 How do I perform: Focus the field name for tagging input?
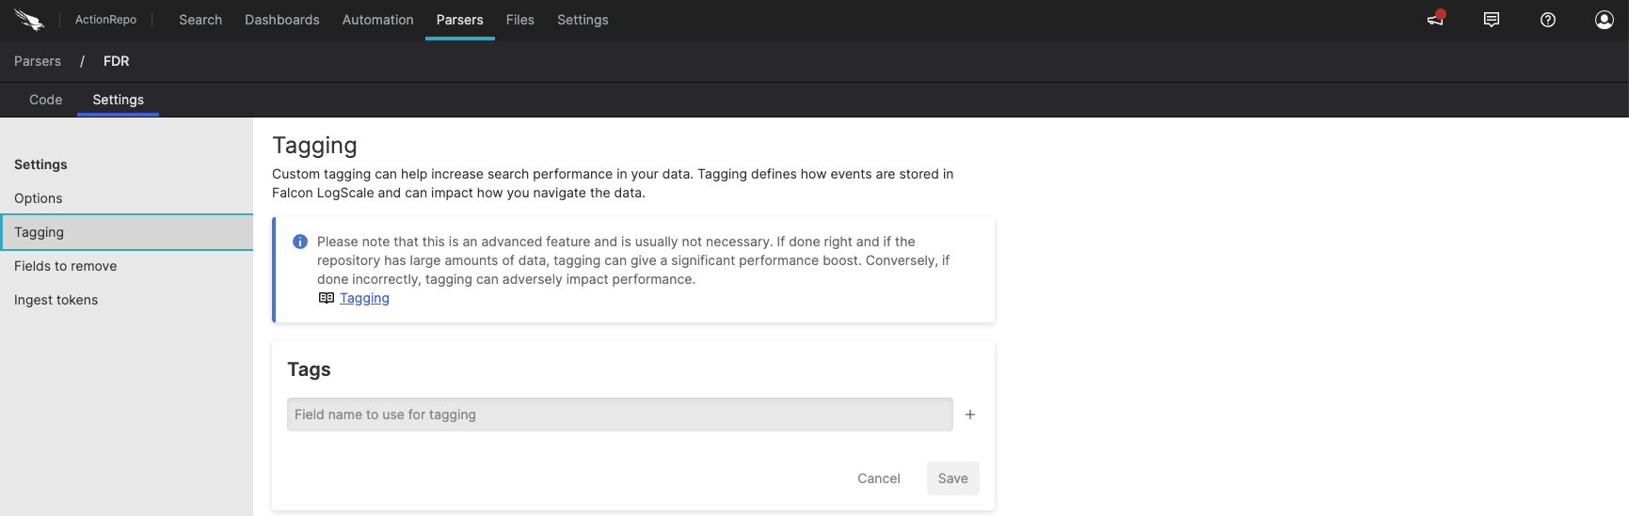pyautogui.click(x=619, y=414)
